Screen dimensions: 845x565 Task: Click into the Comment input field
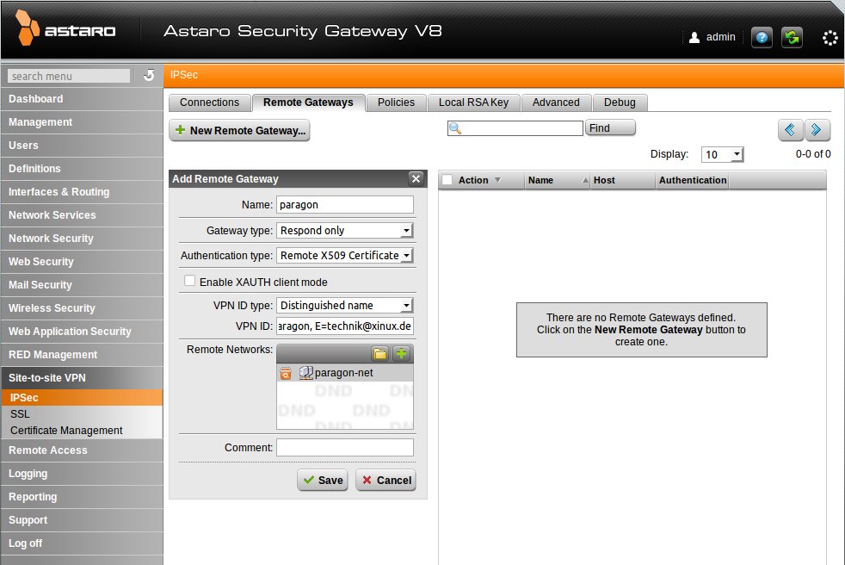pos(344,448)
